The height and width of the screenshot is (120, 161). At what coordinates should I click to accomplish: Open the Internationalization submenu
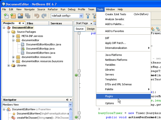(124, 48)
